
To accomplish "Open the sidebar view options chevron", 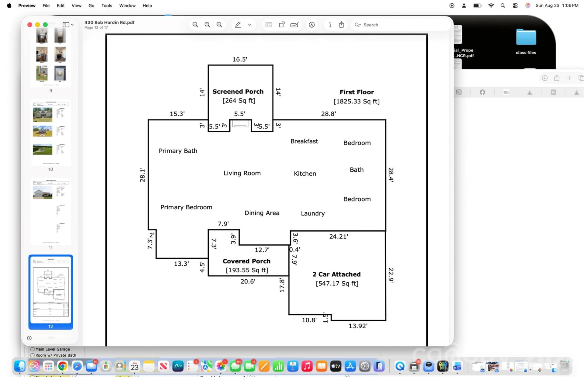I will pos(72,25).
